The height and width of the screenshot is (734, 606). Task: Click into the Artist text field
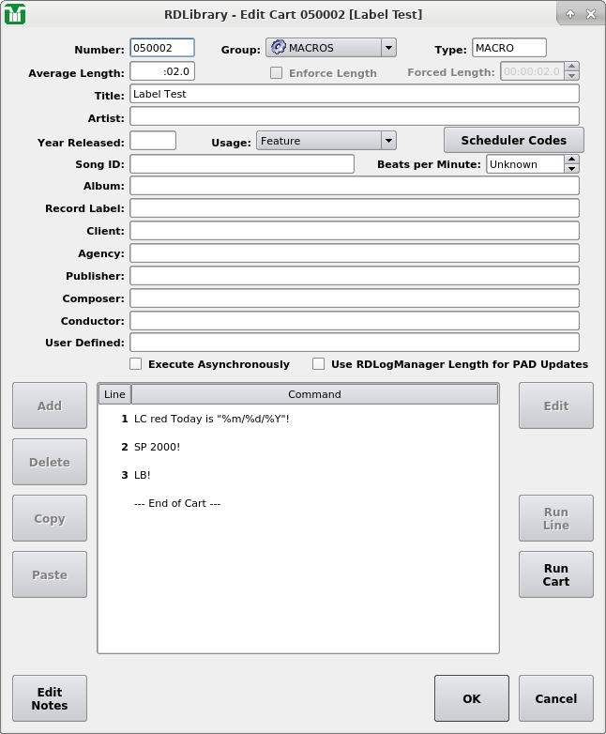coord(354,118)
